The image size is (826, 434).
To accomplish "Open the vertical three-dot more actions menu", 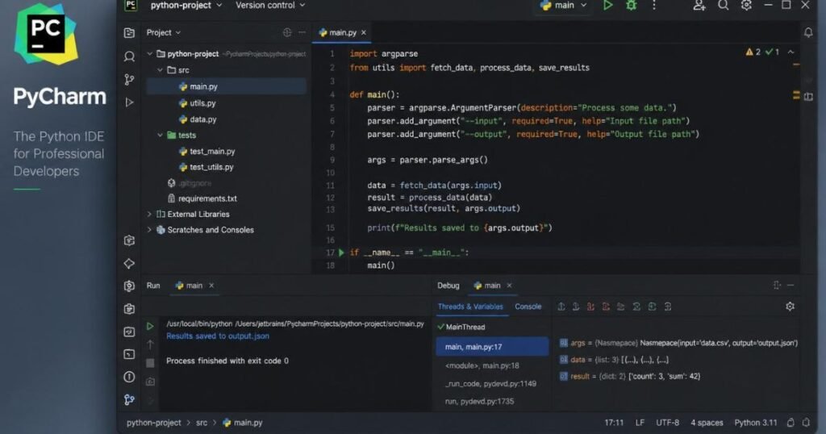I will pos(653,6).
